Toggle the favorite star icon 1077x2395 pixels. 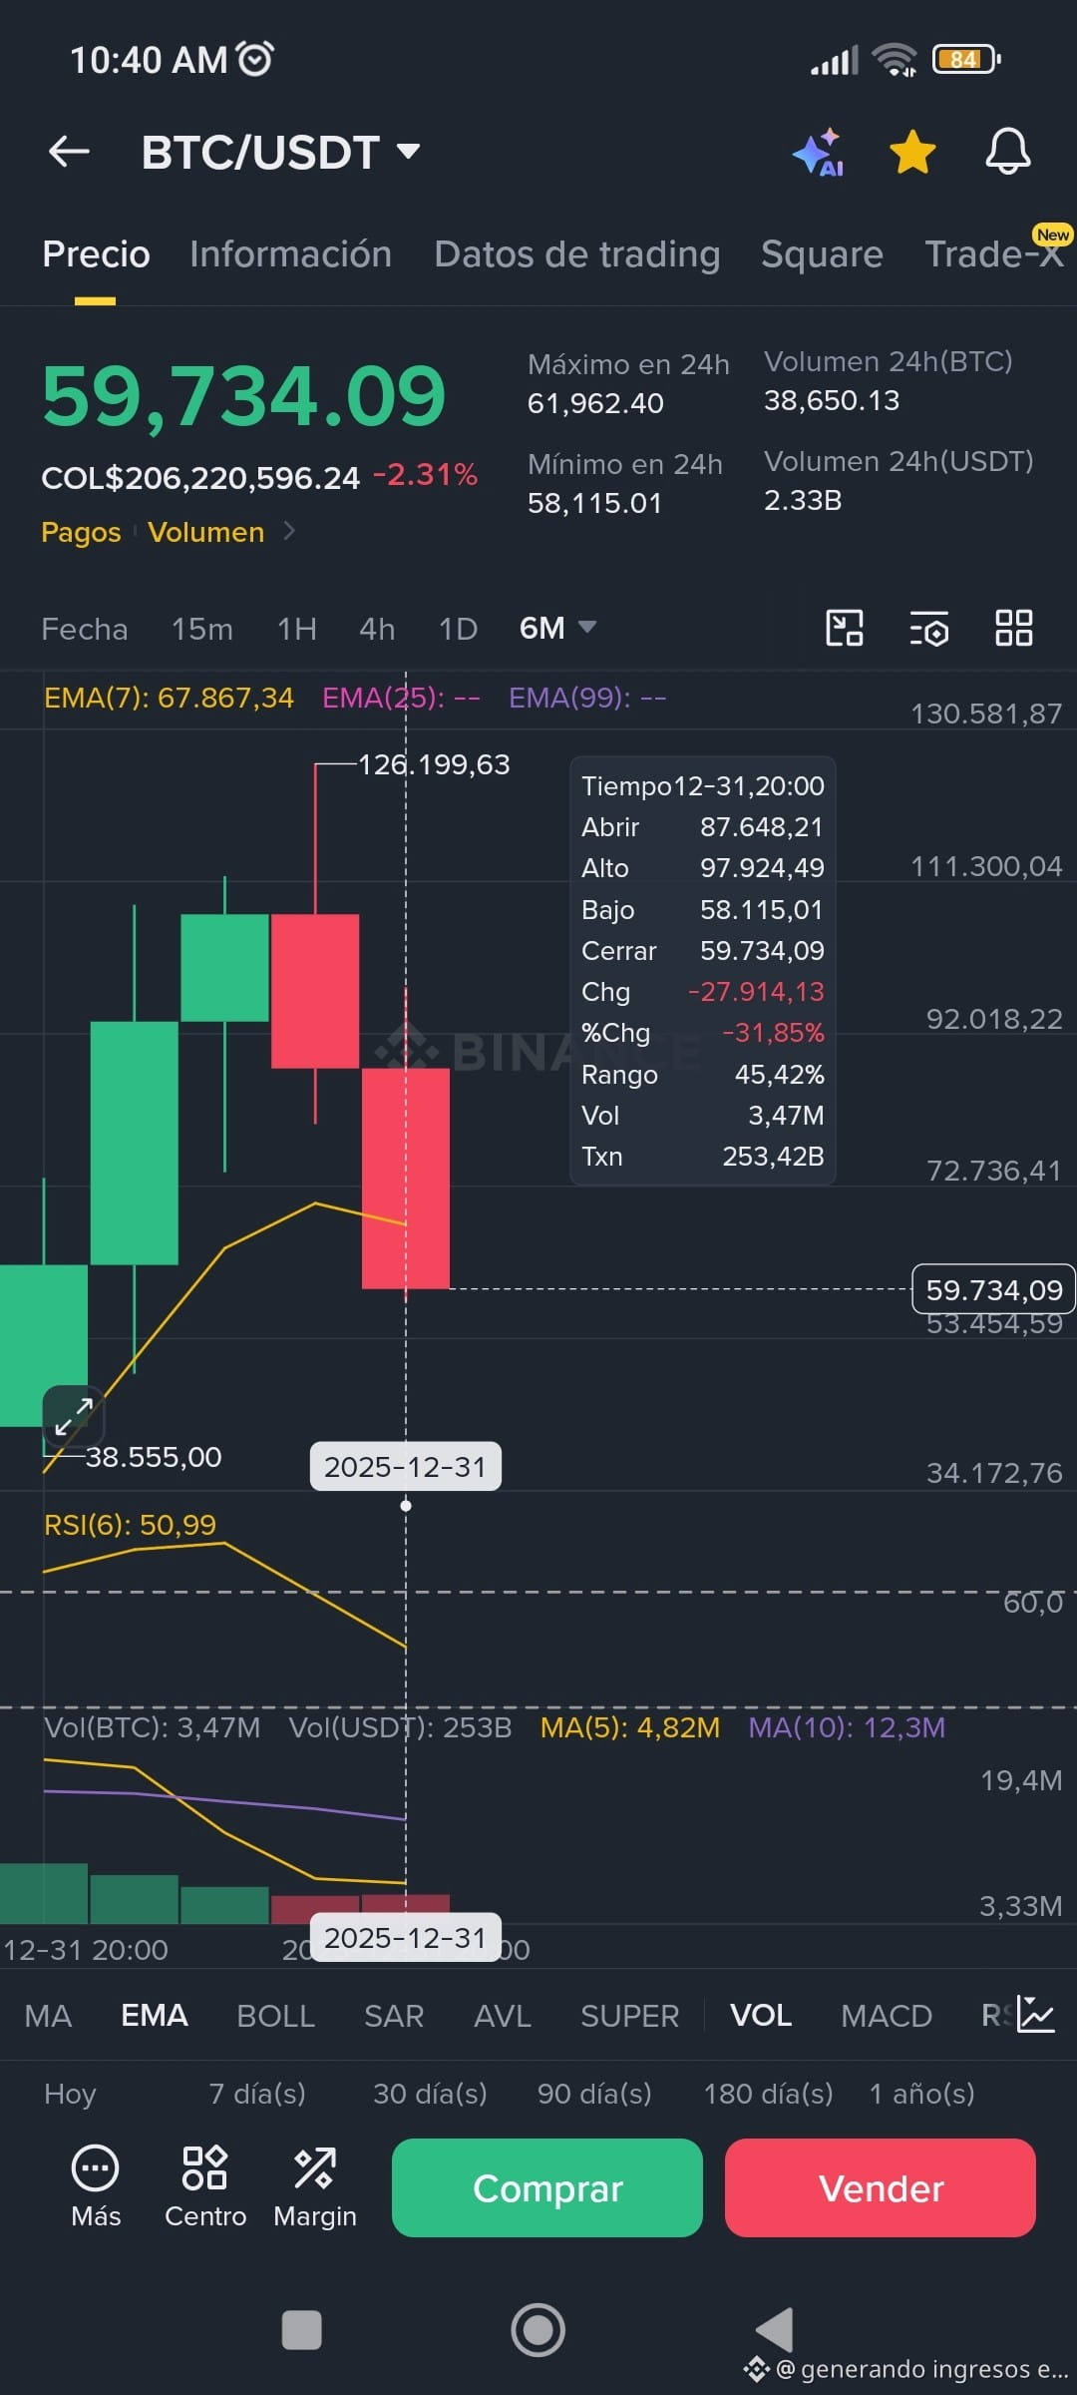912,153
